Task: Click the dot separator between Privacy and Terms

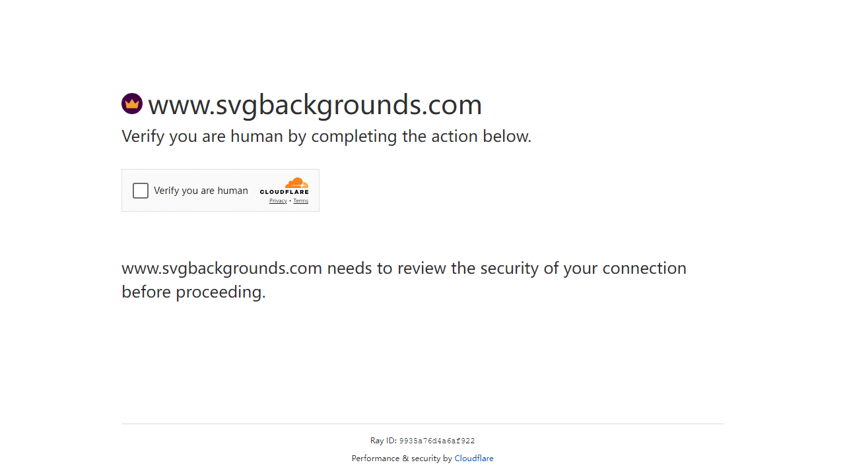Action: pos(290,201)
